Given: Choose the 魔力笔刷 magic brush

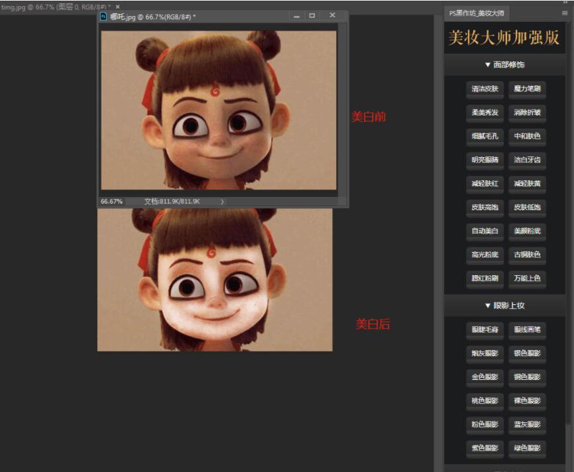Looking at the screenshot, I should point(527,88).
